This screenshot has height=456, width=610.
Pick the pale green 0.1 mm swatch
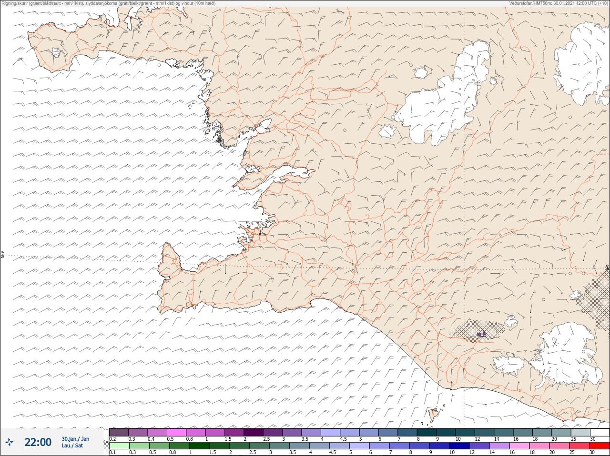click(x=119, y=446)
